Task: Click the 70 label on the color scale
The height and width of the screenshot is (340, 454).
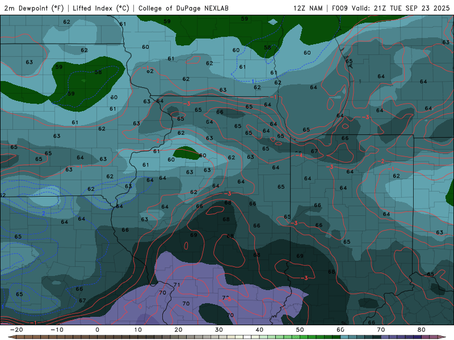Action: [381, 330]
